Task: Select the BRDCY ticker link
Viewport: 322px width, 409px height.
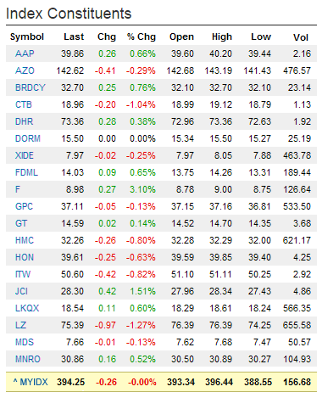Action: click(x=30, y=87)
